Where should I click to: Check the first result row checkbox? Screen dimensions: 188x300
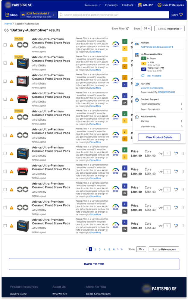[5, 45]
